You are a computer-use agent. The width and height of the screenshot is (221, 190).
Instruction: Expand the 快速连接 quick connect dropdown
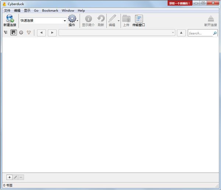click(65, 21)
